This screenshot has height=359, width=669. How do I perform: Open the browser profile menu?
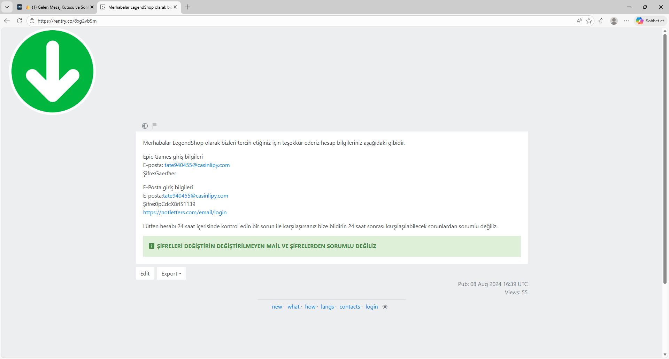click(614, 21)
